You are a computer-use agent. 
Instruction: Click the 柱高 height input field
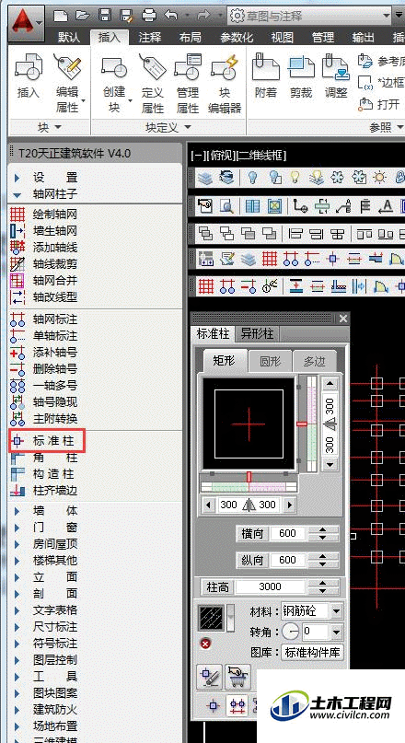pyautogui.click(x=270, y=586)
